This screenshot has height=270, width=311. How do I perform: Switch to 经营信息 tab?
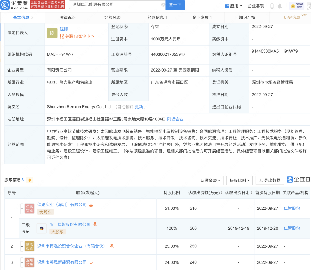pyautogui.click(x=157, y=17)
